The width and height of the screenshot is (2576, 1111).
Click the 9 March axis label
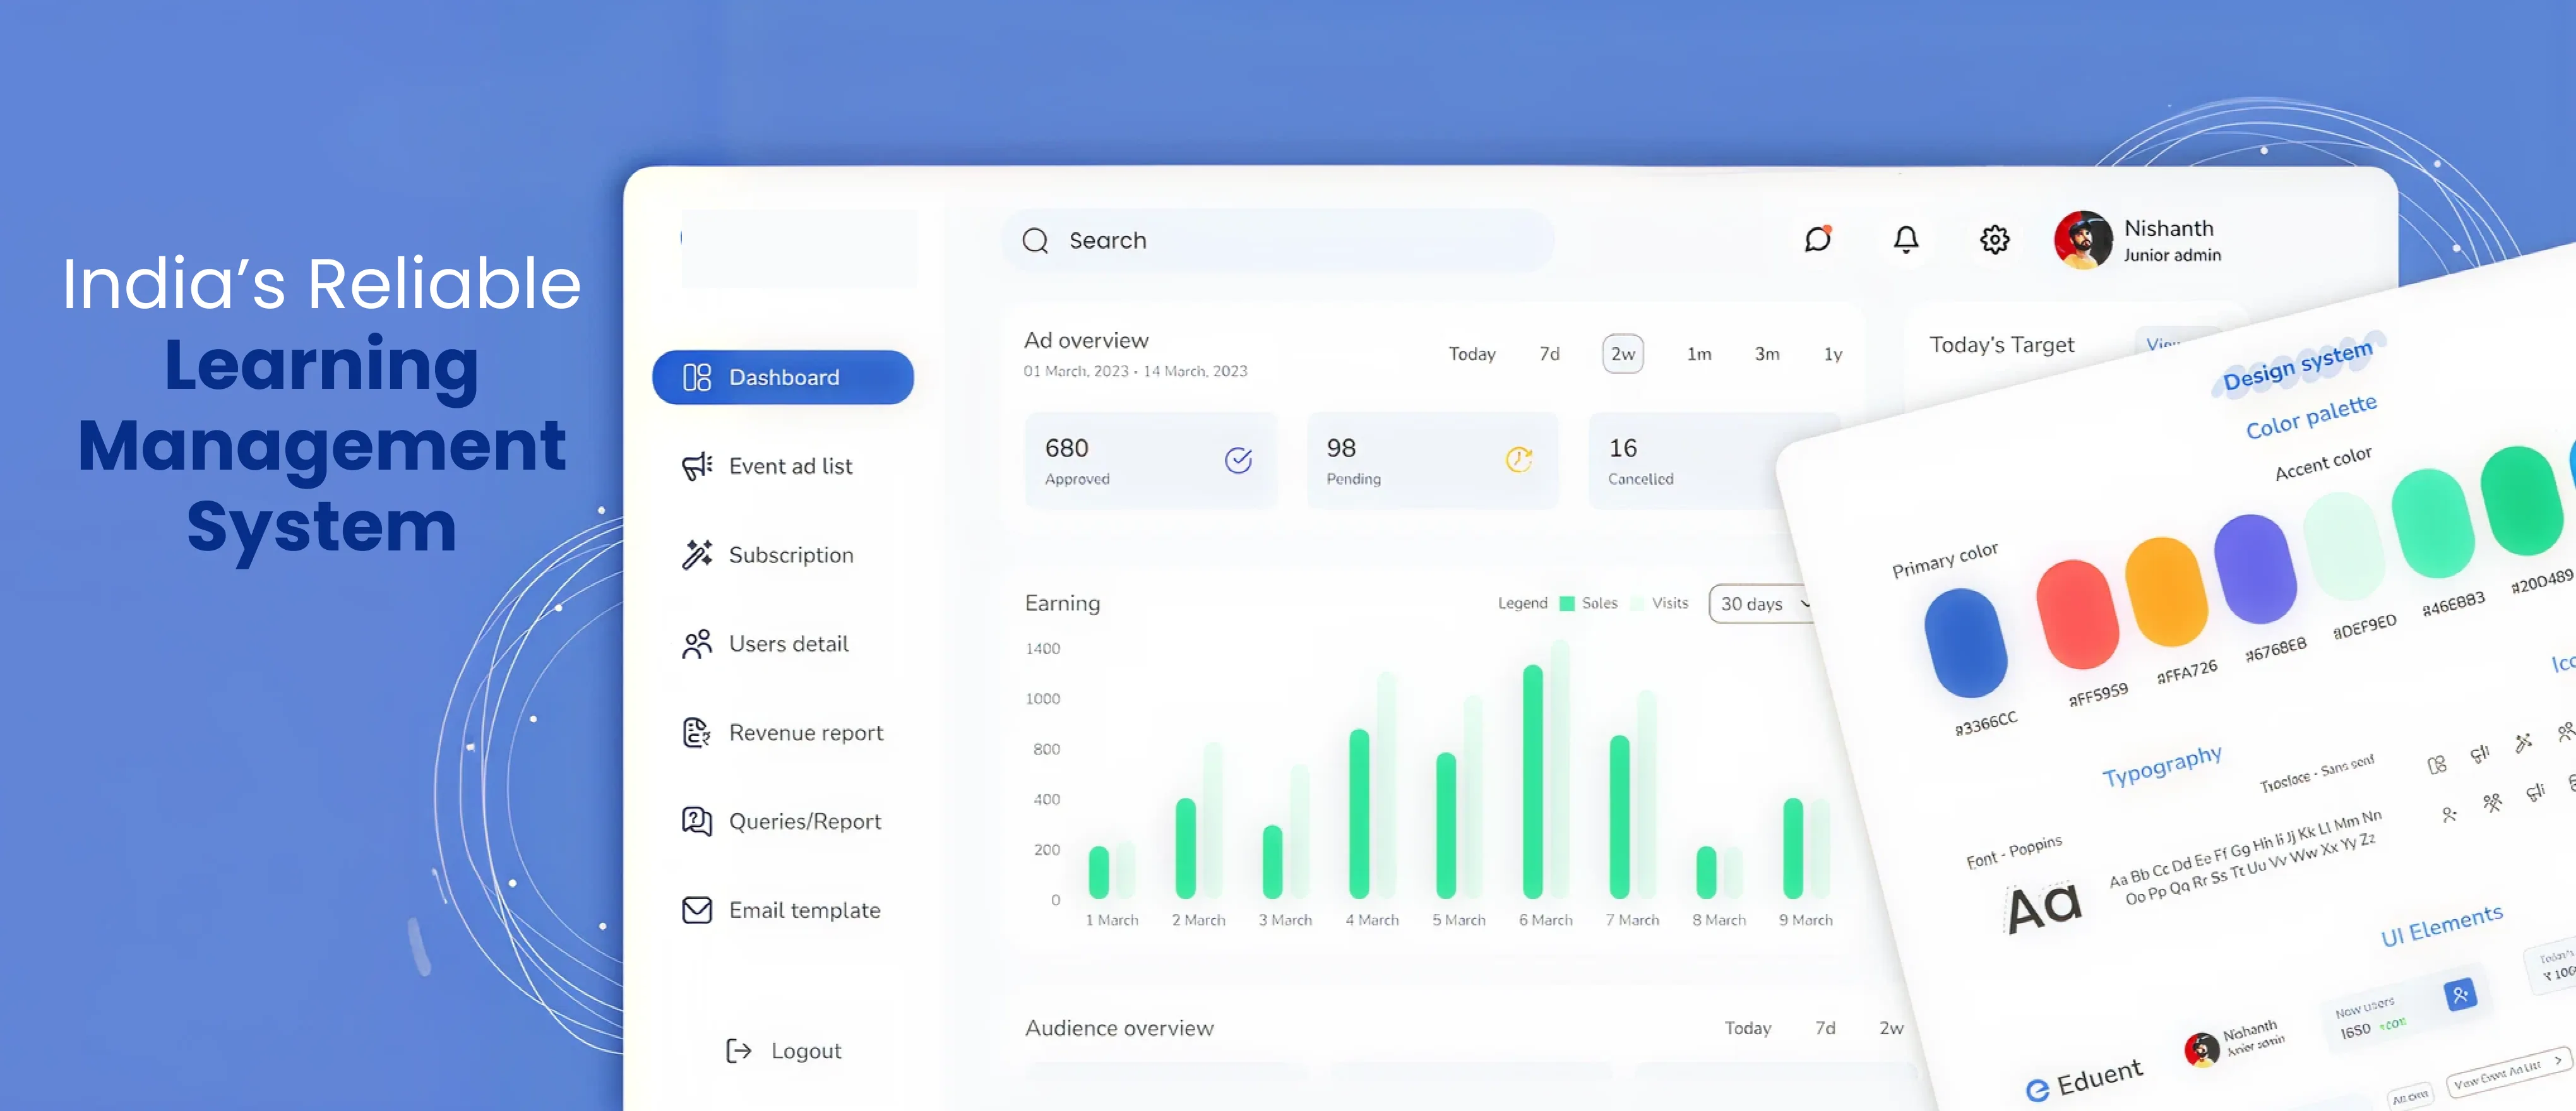pos(1805,920)
